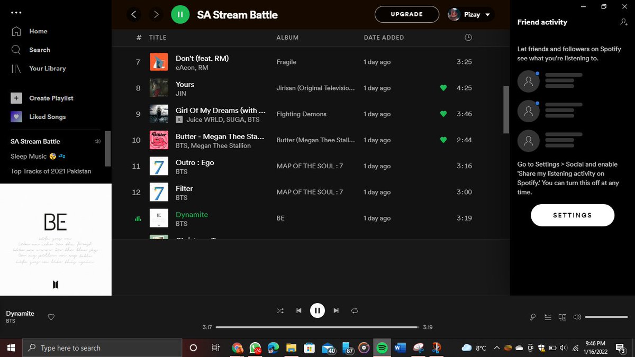Open the eAeon, RM artist link
635x357 pixels.
(x=192, y=68)
